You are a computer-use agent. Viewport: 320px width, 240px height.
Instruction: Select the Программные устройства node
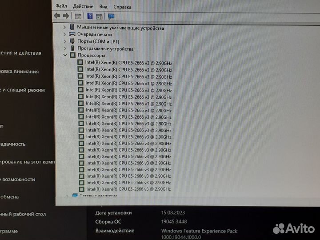click(105, 48)
